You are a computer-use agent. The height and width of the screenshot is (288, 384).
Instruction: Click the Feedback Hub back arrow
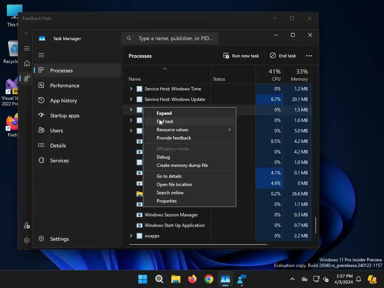coord(27,33)
